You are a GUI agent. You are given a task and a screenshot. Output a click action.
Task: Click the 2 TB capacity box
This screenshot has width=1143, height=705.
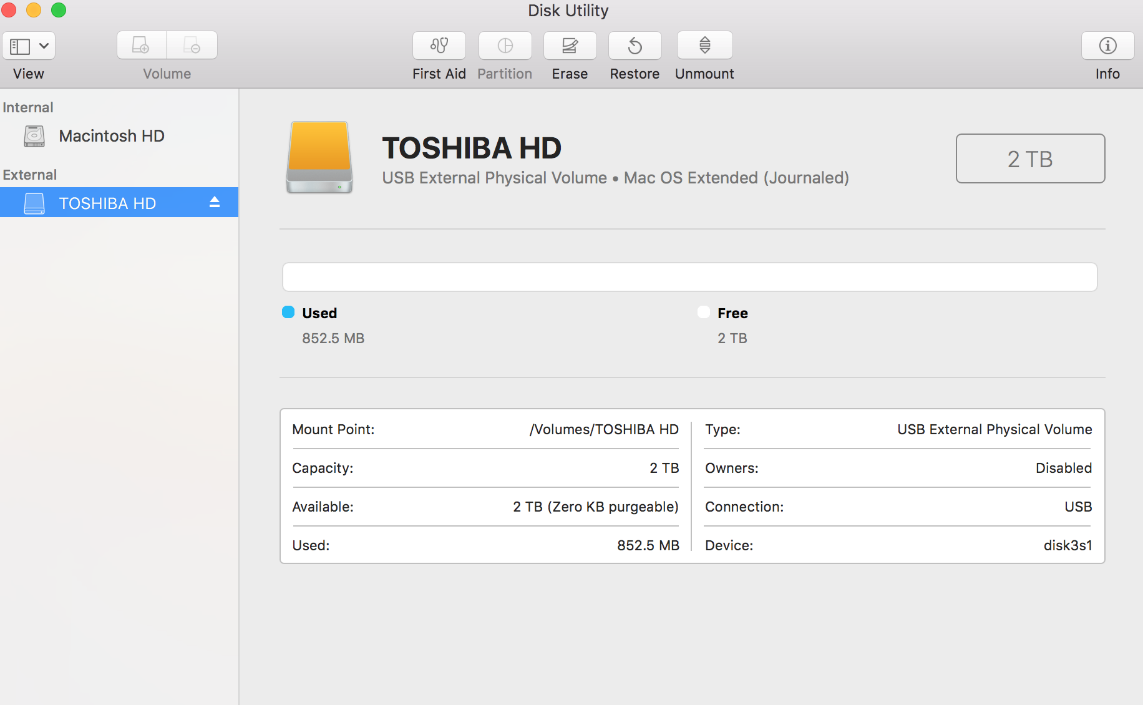(x=1030, y=158)
